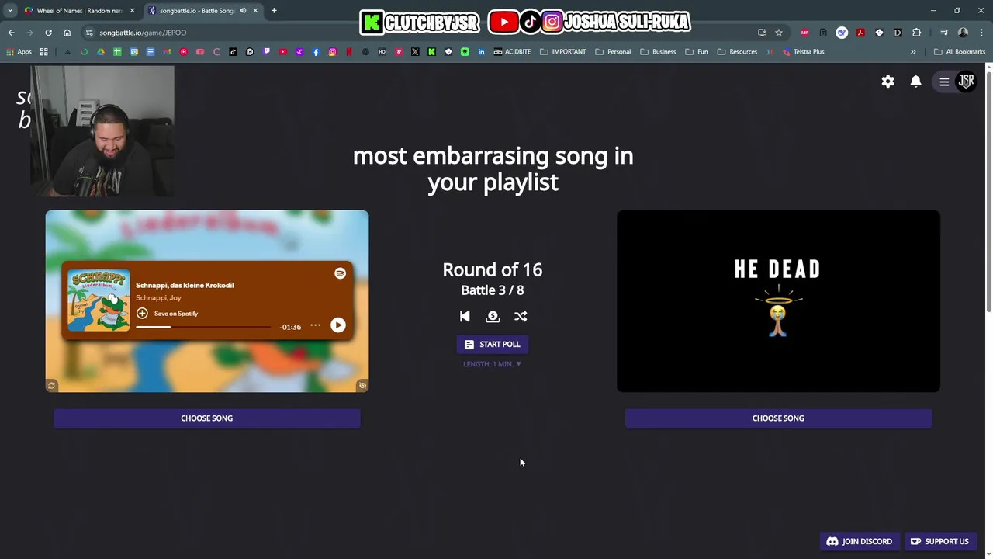Expand the poll Length: 1 min dropdown
The image size is (993, 559).
[493, 364]
